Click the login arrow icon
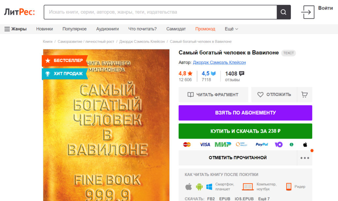The width and height of the screenshot is (338, 201). pos(308,12)
